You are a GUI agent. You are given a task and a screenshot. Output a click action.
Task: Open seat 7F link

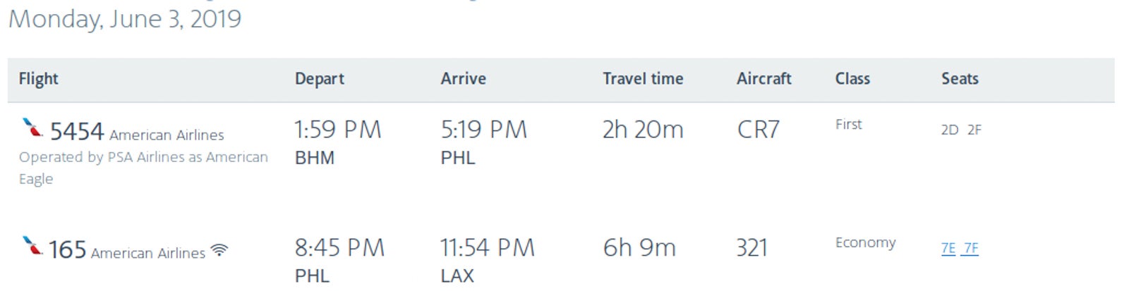pyautogui.click(x=971, y=248)
